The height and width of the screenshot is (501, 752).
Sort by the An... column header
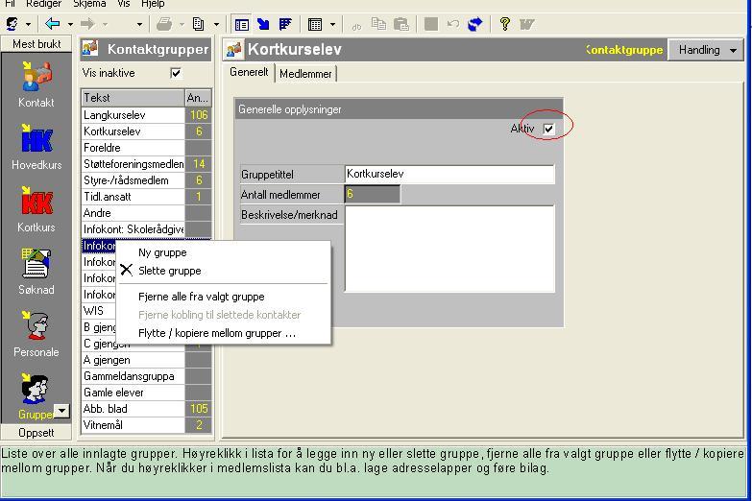click(198, 97)
